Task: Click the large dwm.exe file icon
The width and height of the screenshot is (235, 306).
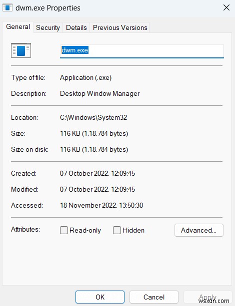Action: 21,50
